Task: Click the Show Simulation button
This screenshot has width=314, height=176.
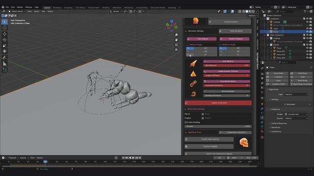Action: [235, 31]
